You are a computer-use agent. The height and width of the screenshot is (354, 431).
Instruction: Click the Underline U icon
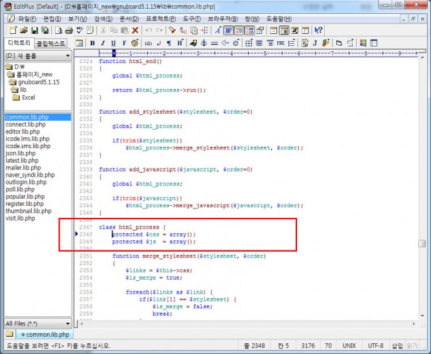point(113,43)
